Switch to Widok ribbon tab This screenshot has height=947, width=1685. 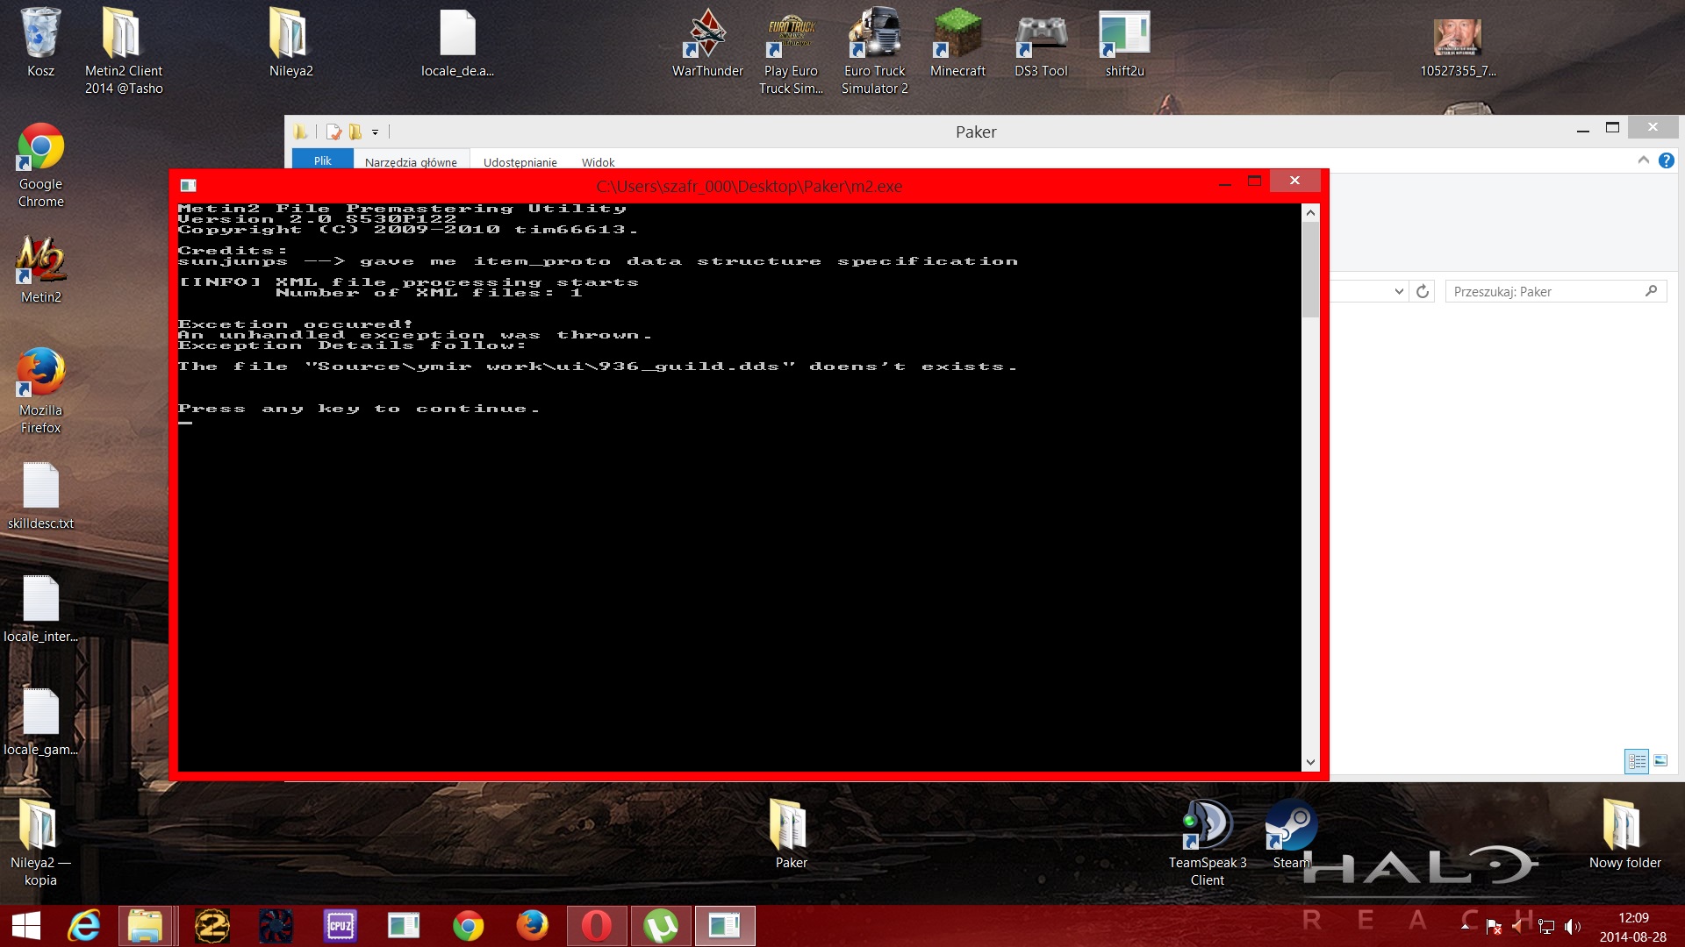pyautogui.click(x=598, y=161)
